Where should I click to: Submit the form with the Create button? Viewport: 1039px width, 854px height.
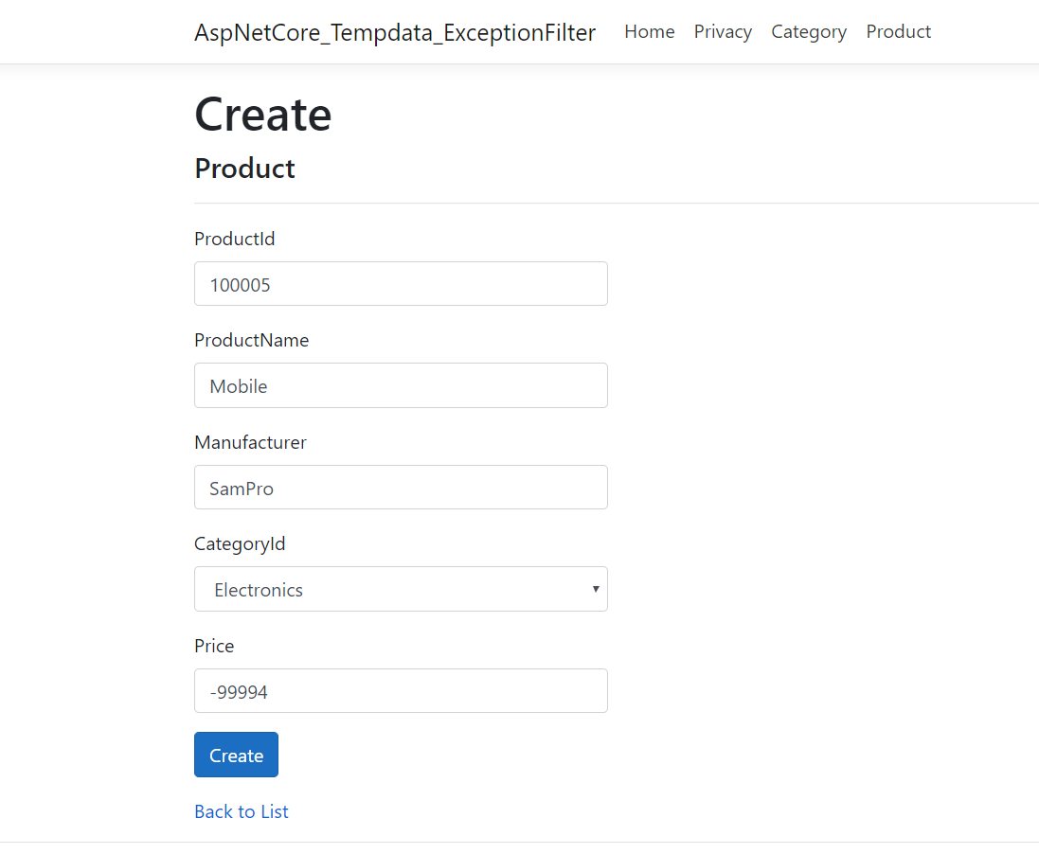[236, 755]
